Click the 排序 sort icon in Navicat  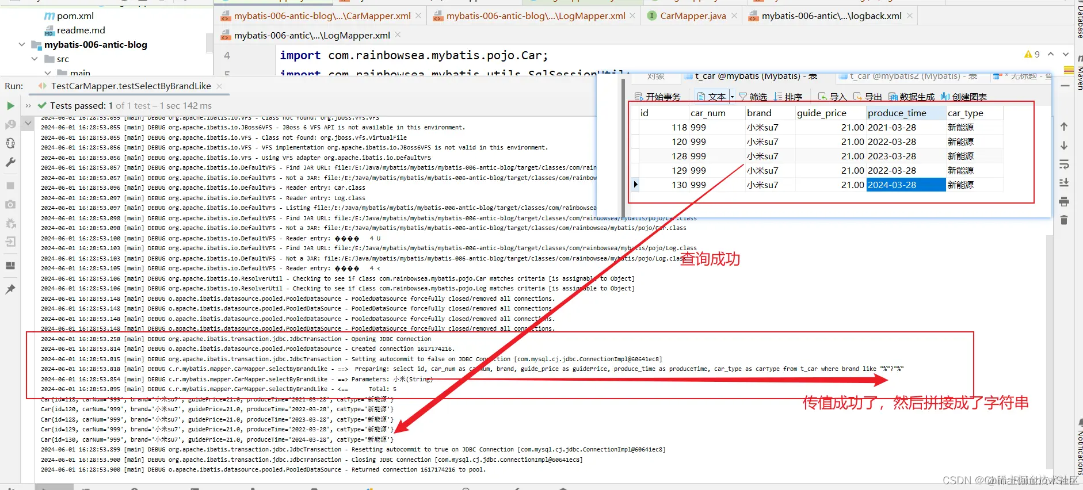788,97
